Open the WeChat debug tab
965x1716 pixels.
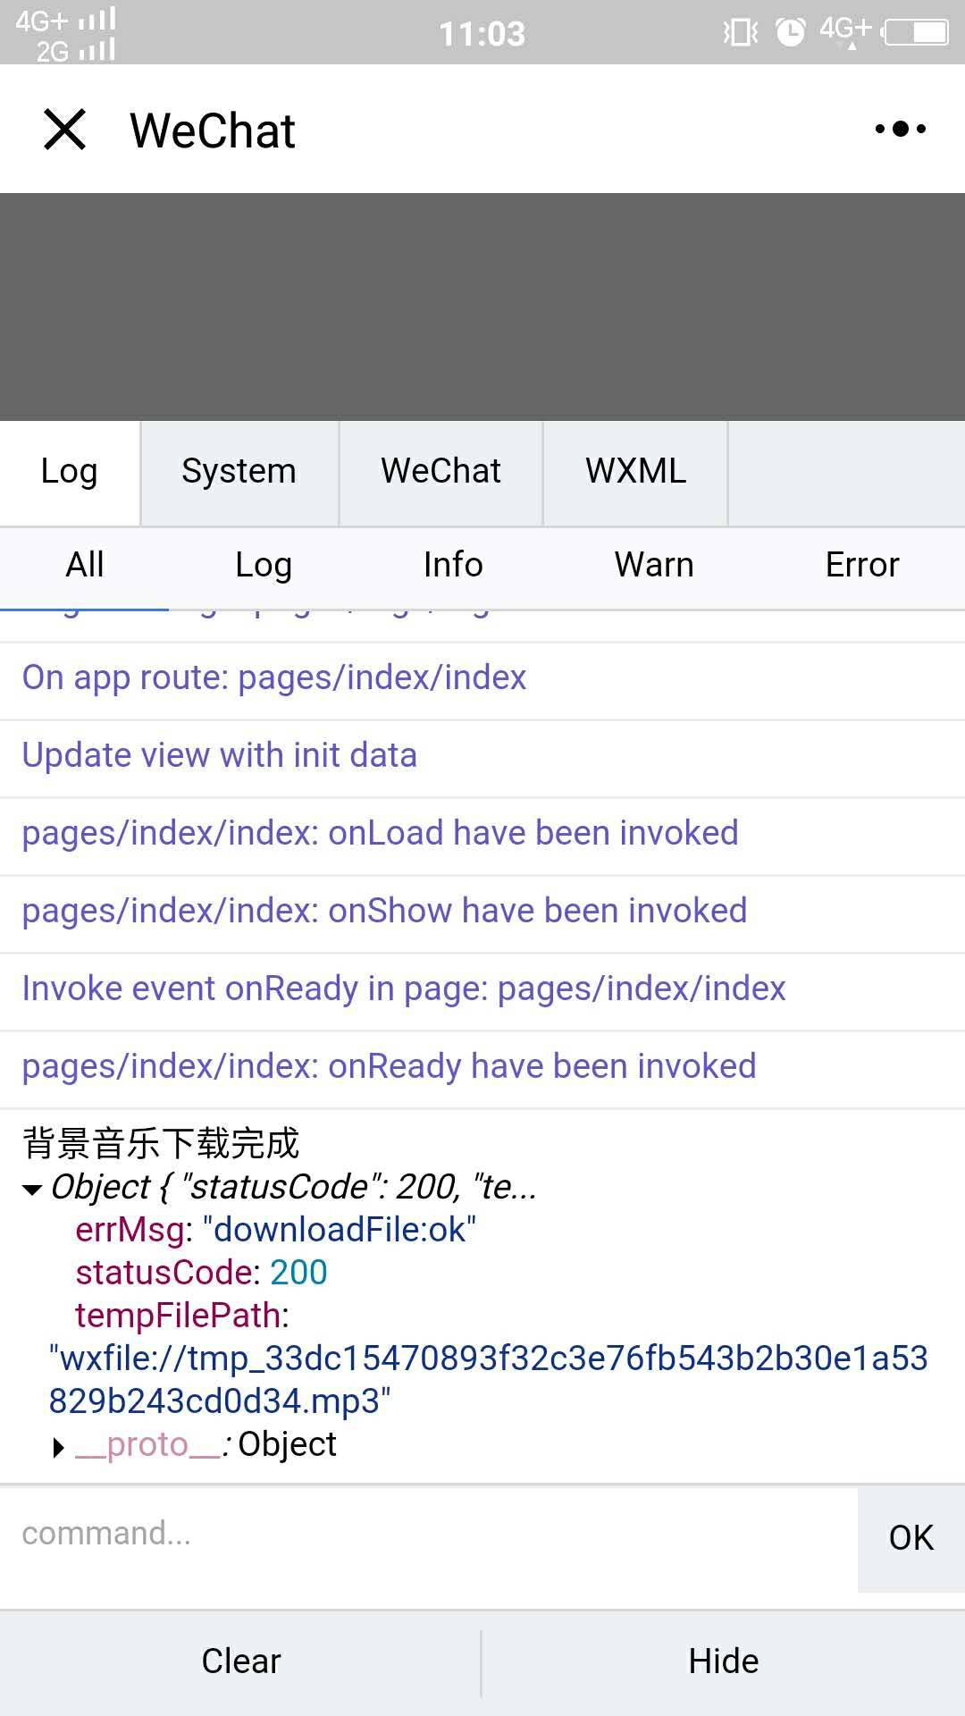[441, 472]
